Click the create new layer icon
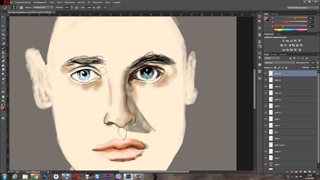Image resolution: width=320 pixels, height=180 pixels. pyautogui.click(x=309, y=171)
